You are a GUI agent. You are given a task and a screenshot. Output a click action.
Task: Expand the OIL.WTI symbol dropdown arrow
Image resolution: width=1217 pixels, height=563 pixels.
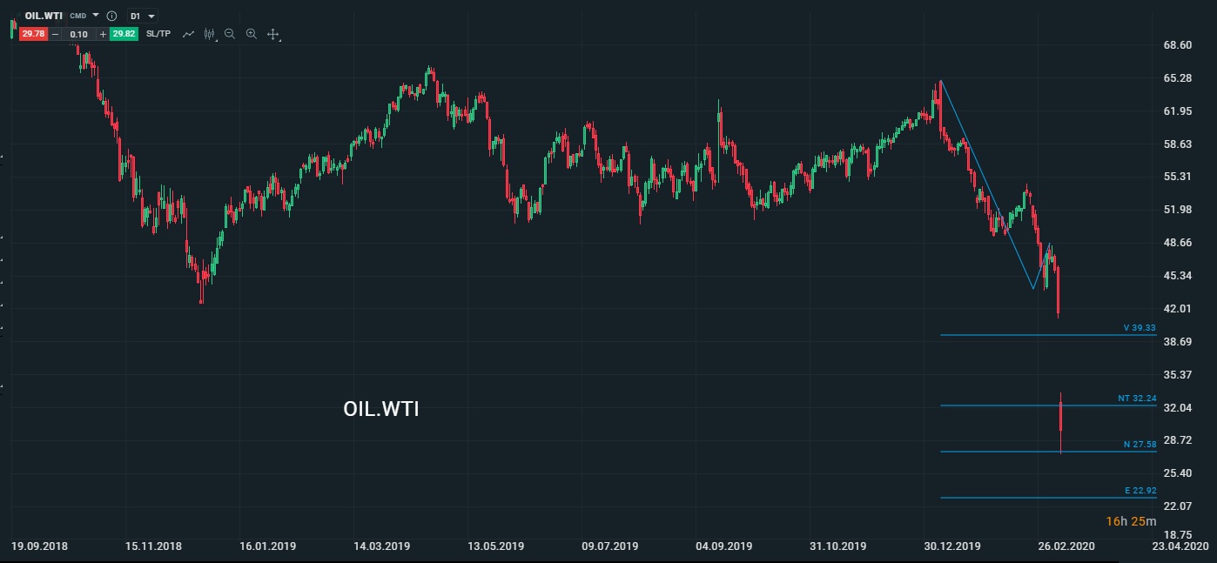96,16
